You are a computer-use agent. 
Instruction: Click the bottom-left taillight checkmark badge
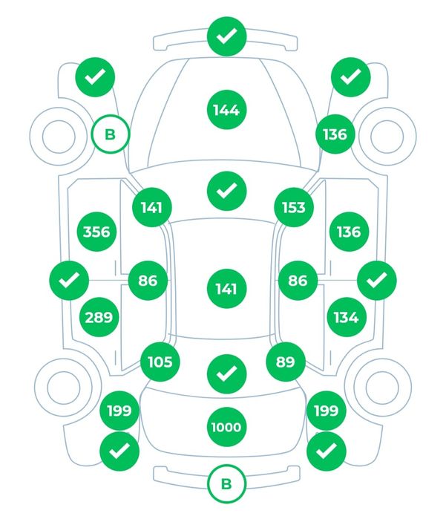[119, 449]
